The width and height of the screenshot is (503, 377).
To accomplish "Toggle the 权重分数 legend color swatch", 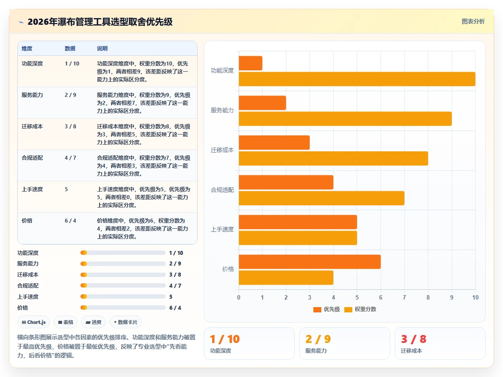I will pyautogui.click(x=348, y=310).
